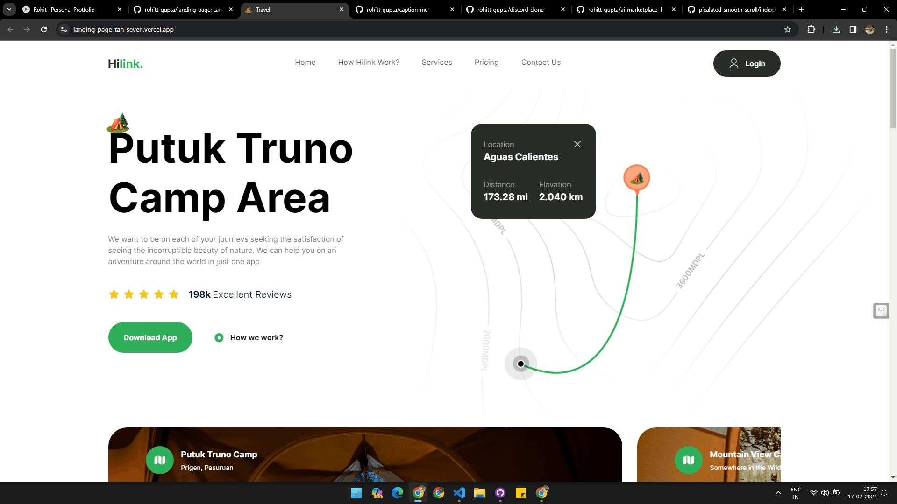Click the green map icon on Putuk Truno card
Image resolution: width=897 pixels, height=504 pixels.
159,460
